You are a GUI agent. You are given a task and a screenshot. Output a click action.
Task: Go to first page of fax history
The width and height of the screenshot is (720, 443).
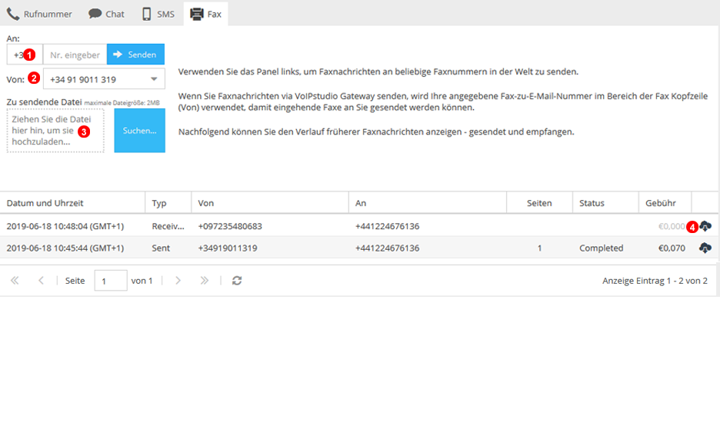coord(15,281)
